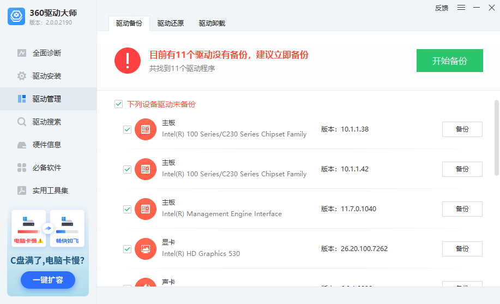Back up Intel HD Graphics 530 driver
The width and height of the screenshot is (500, 304).
462,249
